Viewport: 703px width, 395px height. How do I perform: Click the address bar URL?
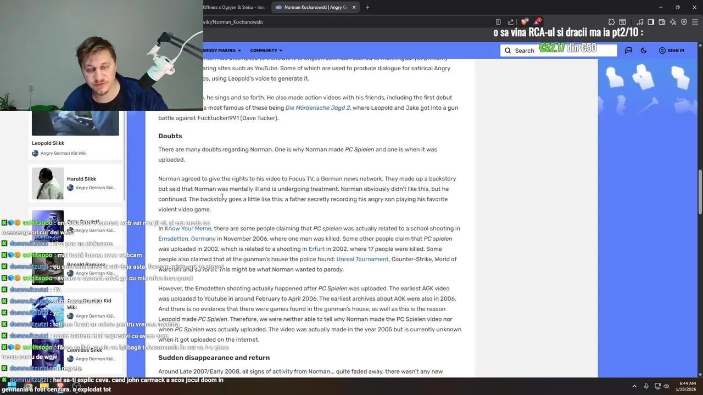coord(233,22)
